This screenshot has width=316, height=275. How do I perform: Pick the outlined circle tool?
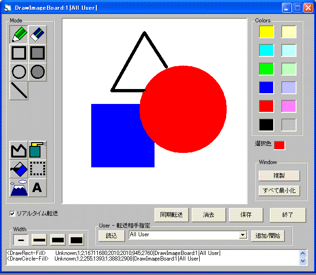coord(19,72)
